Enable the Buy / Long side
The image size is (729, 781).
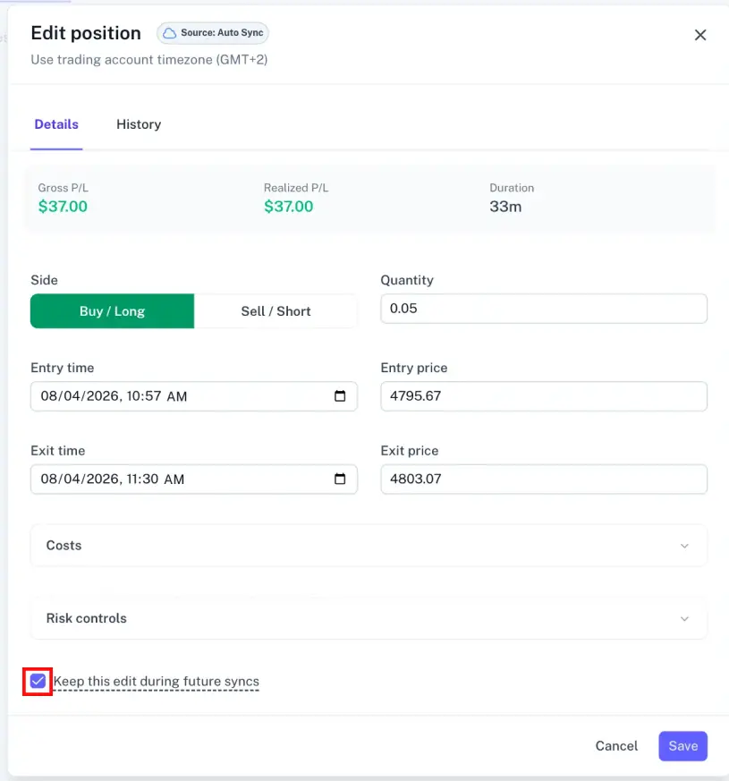point(112,310)
